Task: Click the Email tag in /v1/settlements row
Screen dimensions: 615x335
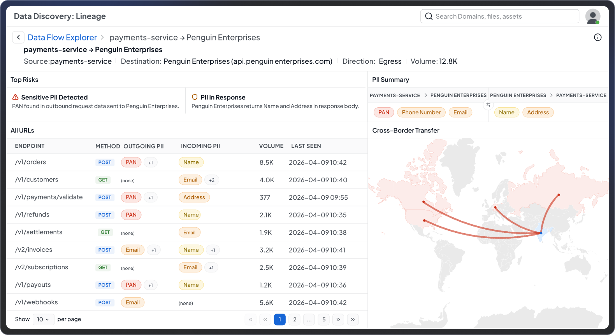Action: point(190,232)
